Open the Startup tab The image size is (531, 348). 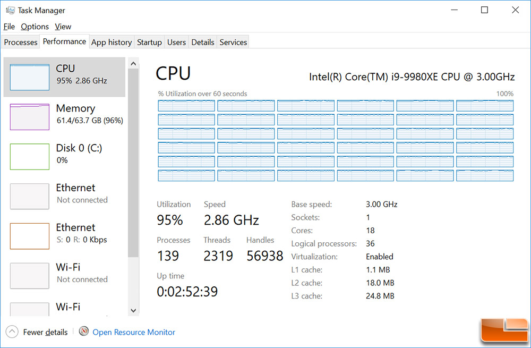(x=149, y=43)
